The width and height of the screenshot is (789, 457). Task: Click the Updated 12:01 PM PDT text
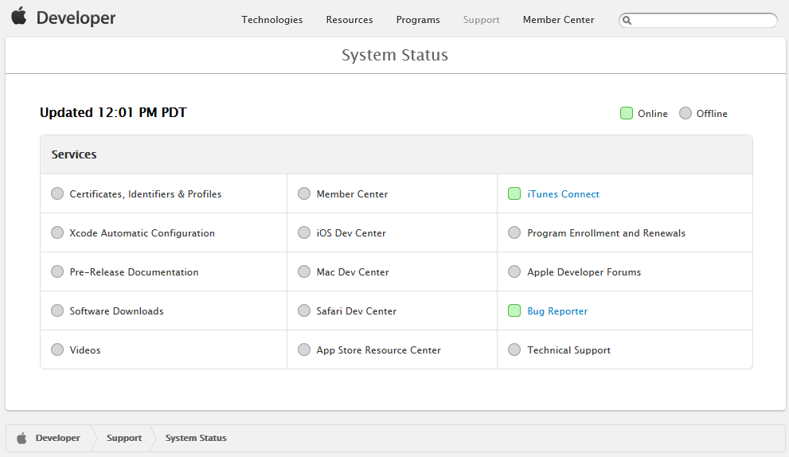tap(113, 112)
